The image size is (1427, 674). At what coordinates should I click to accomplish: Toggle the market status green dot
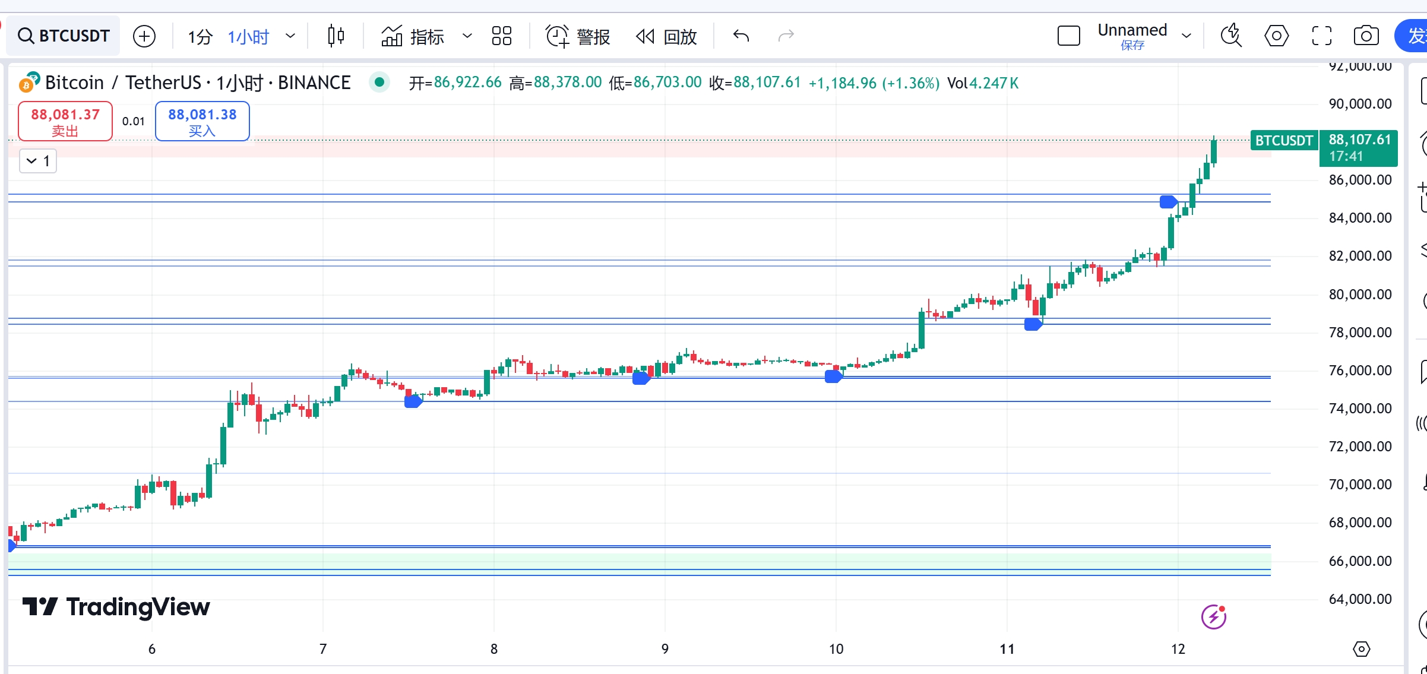[x=379, y=82]
